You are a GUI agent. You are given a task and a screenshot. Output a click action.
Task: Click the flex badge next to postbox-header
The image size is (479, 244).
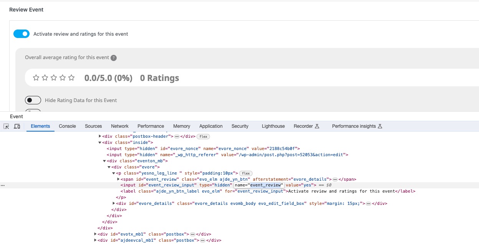click(x=203, y=137)
